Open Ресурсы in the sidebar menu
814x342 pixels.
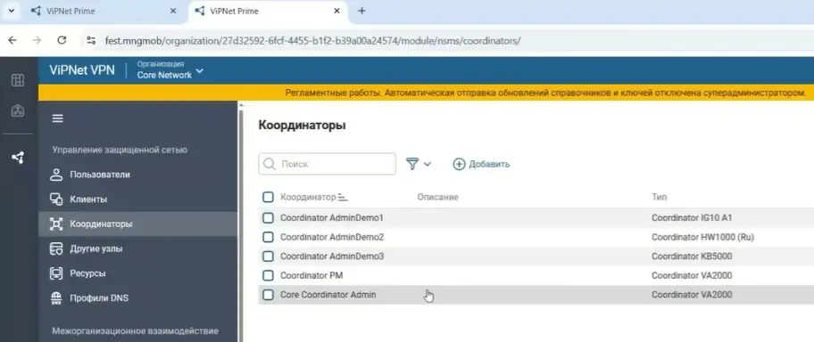pos(137,273)
